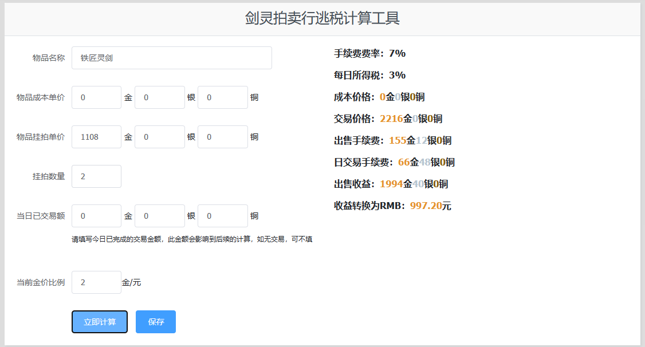Click the 物品挂拍单价 label
This screenshot has width=645, height=347.
click(41, 136)
